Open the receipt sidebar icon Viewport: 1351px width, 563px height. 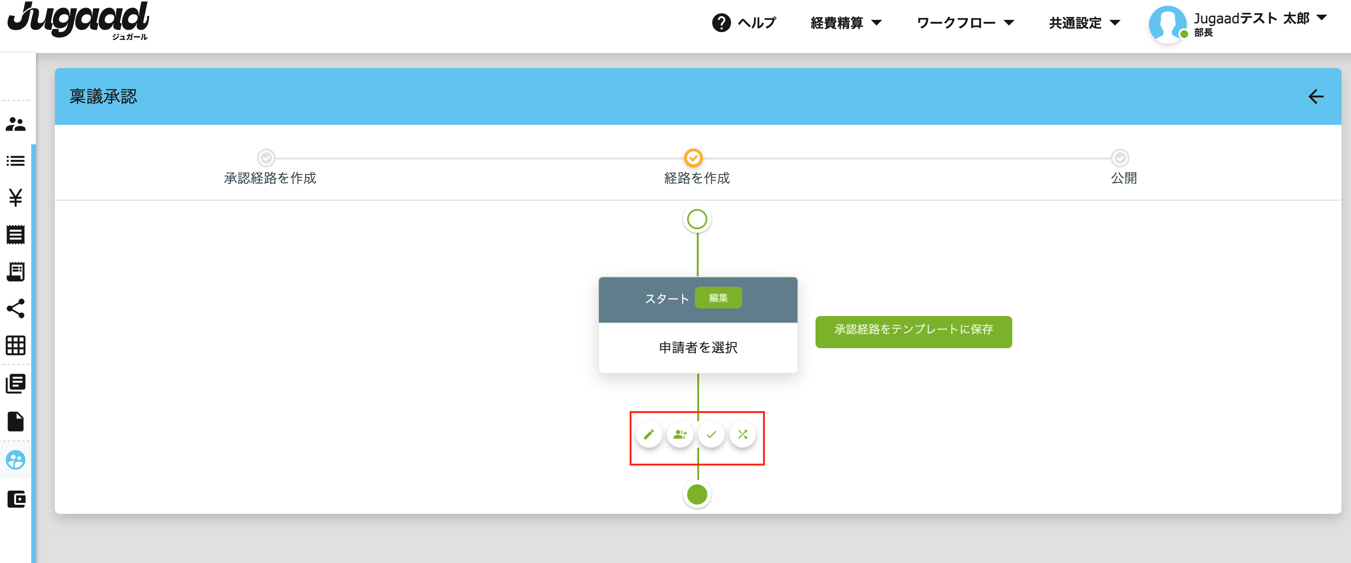[x=16, y=235]
